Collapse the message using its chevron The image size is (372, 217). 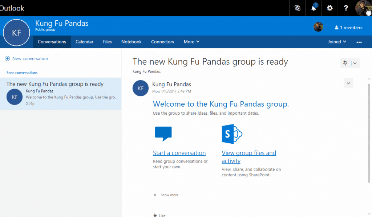coord(348,83)
